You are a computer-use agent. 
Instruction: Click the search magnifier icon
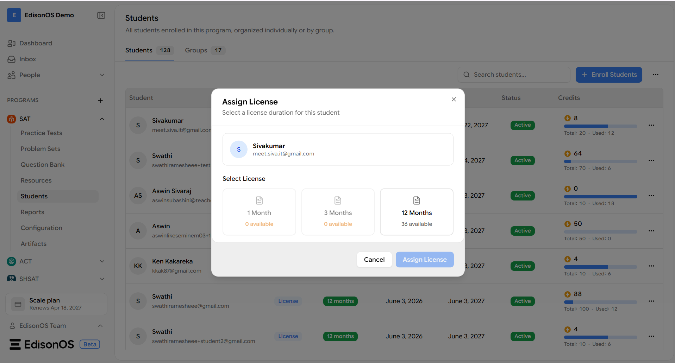(467, 75)
